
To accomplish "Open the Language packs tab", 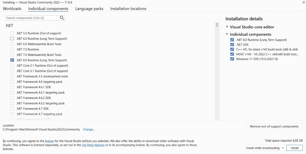I will click(89, 9).
